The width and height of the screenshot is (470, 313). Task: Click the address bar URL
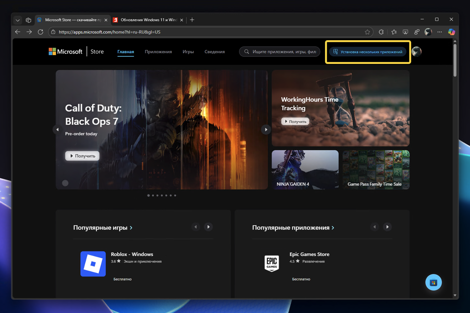pyautogui.click(x=110, y=32)
